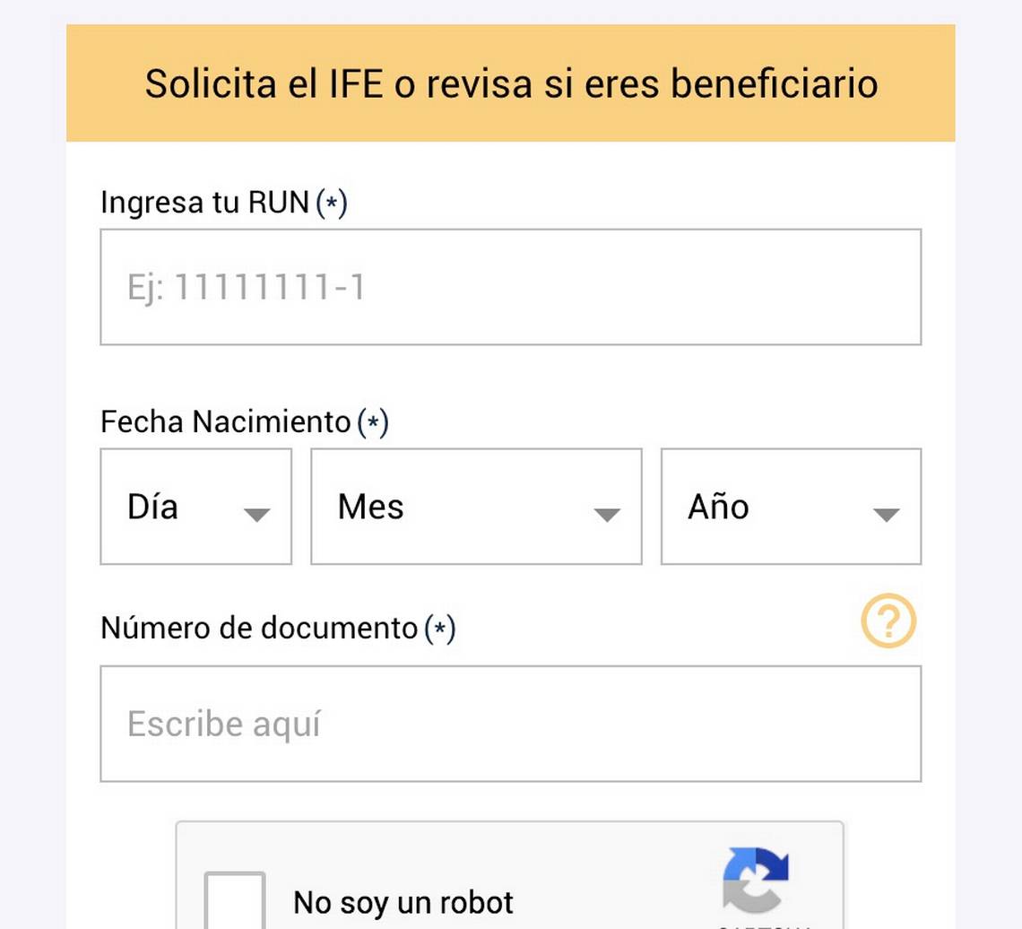Click the Año dropdown arrow icon
This screenshot has height=929, width=1022.
(x=886, y=515)
